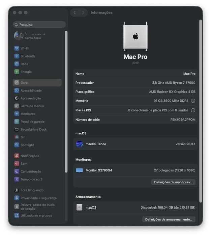Open Utilizadores e grupos icon
The width and height of the screenshot is (211, 236).
17,215
